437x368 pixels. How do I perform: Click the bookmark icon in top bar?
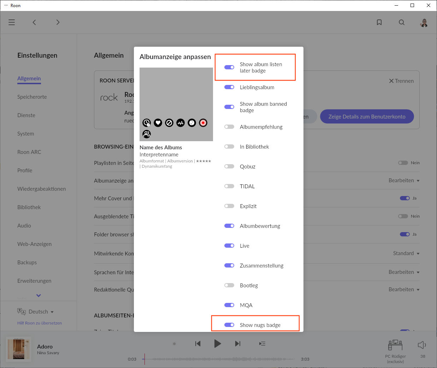379,22
